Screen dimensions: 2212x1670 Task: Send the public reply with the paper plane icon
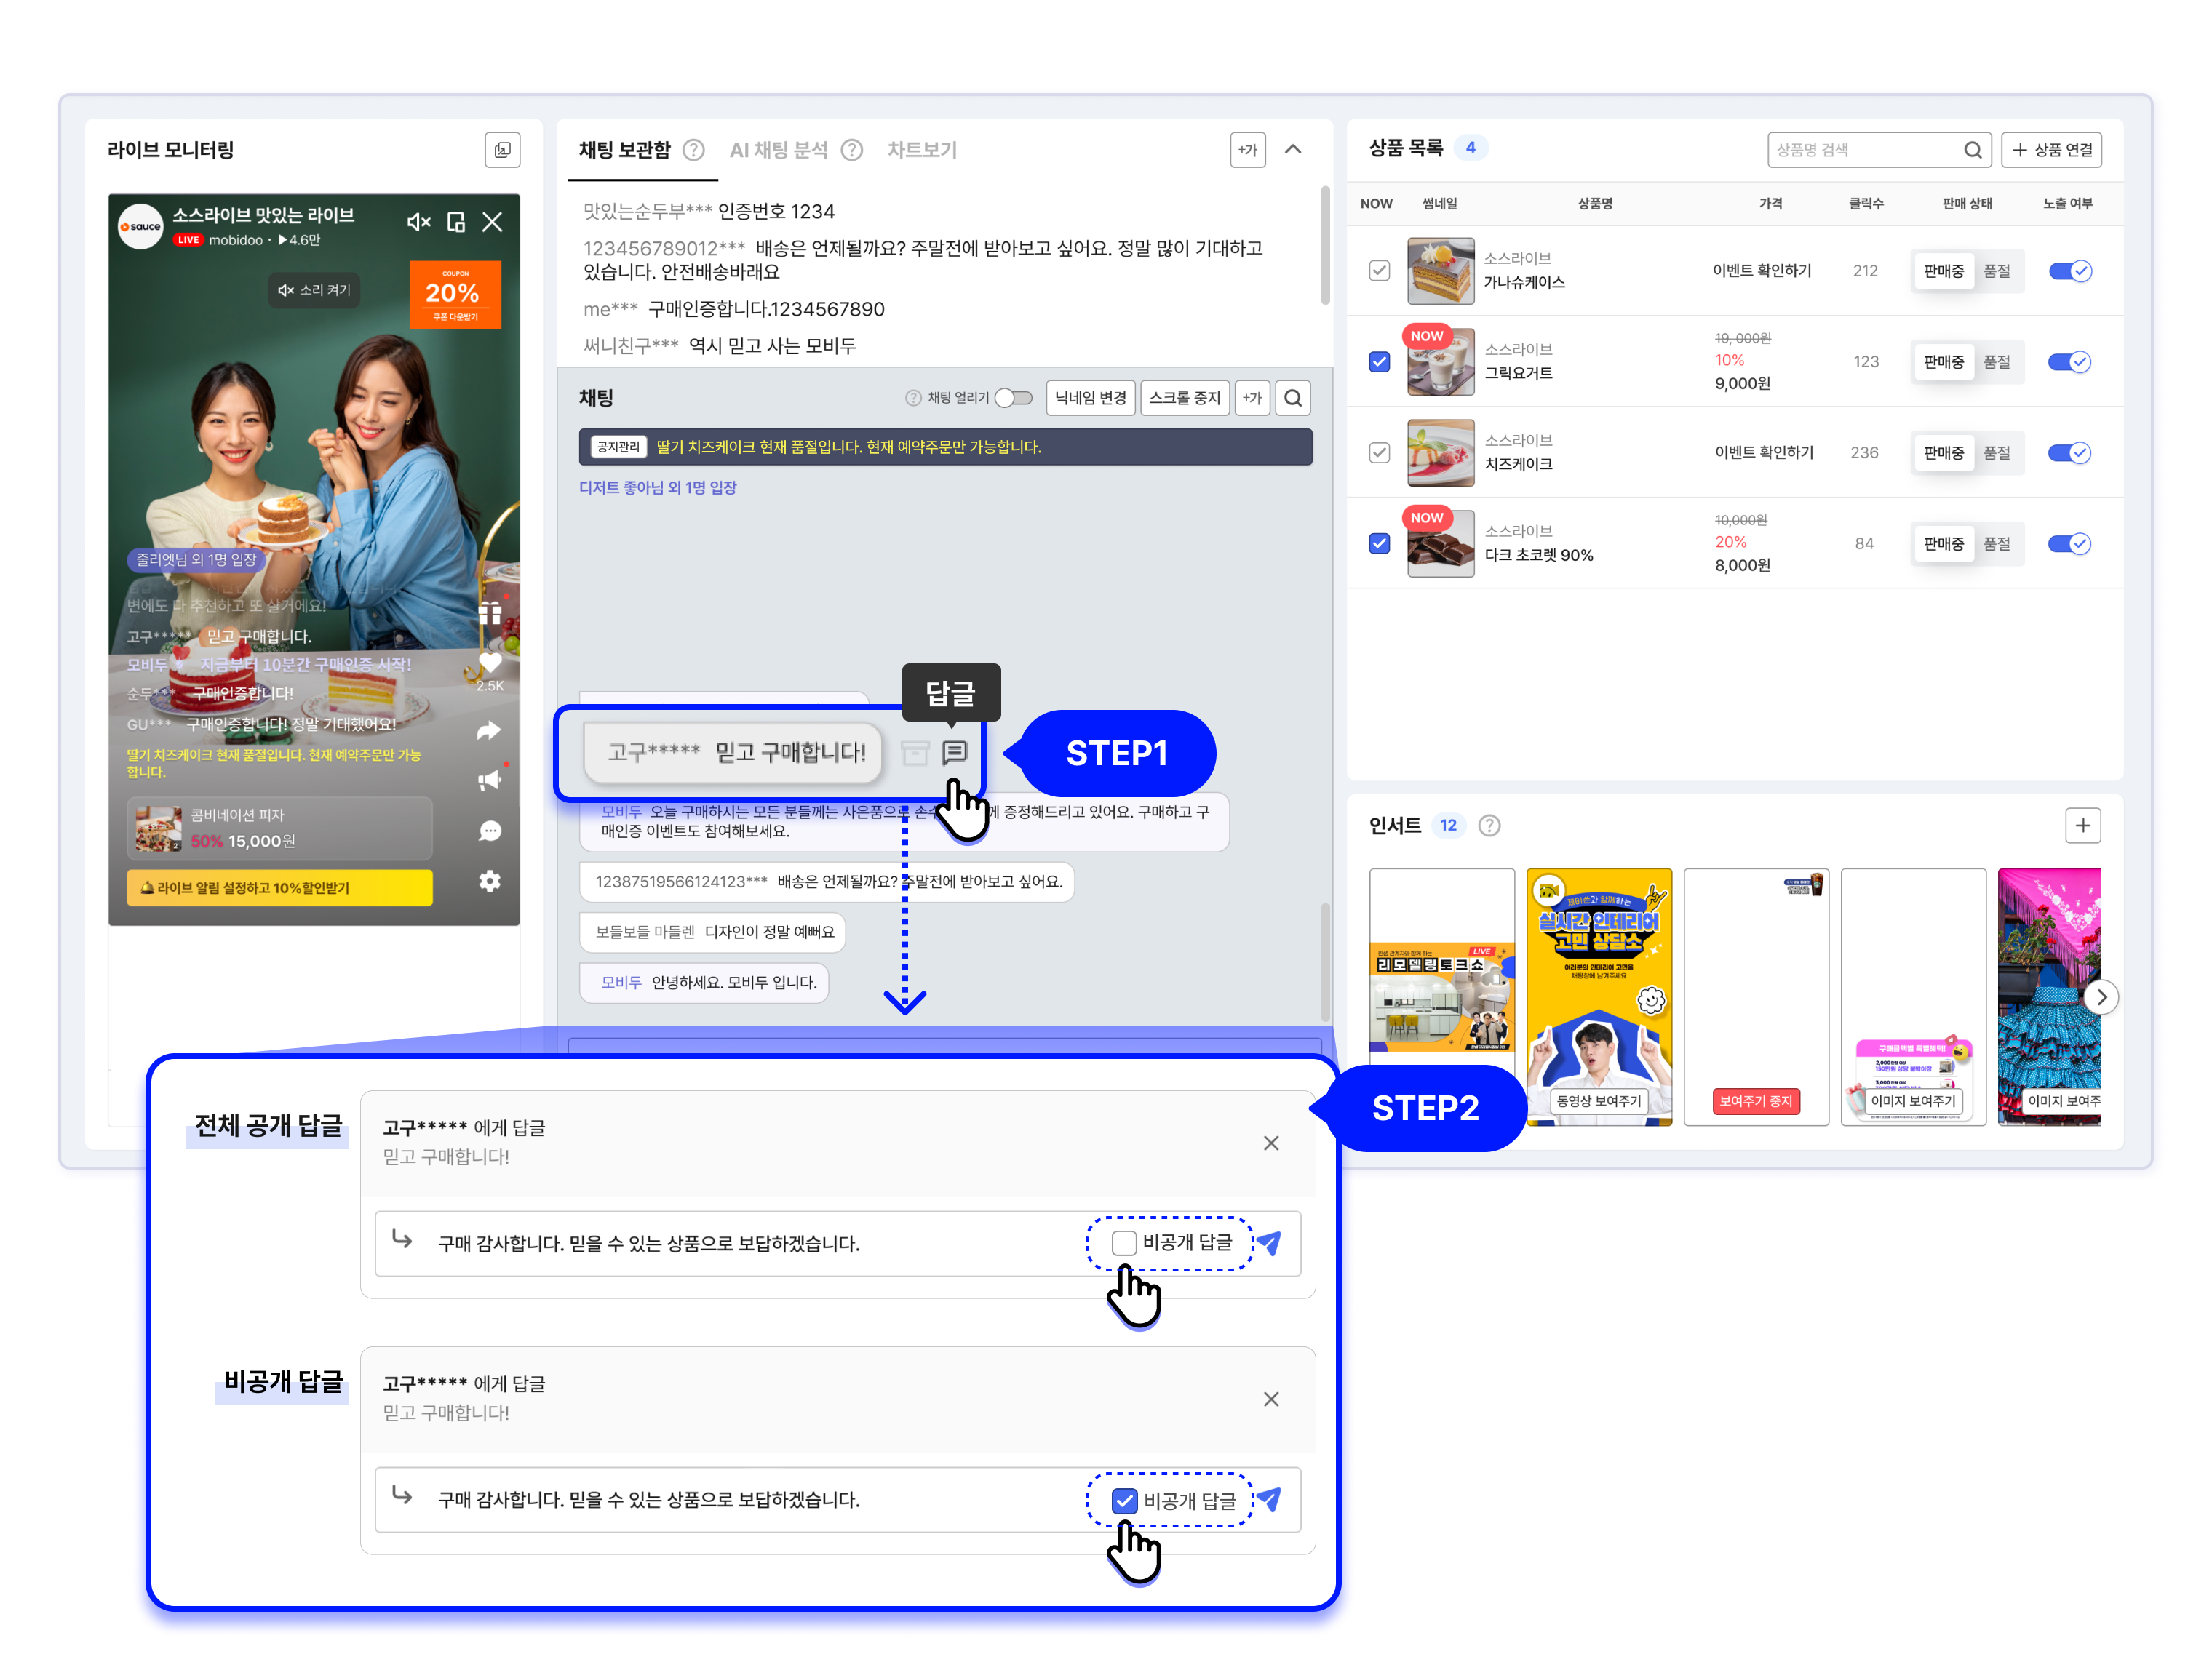[x=1268, y=1242]
